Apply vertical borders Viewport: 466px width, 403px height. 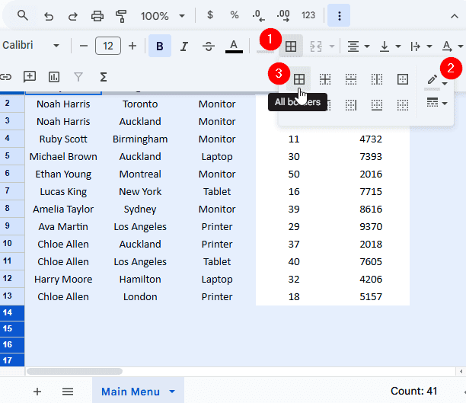click(377, 79)
